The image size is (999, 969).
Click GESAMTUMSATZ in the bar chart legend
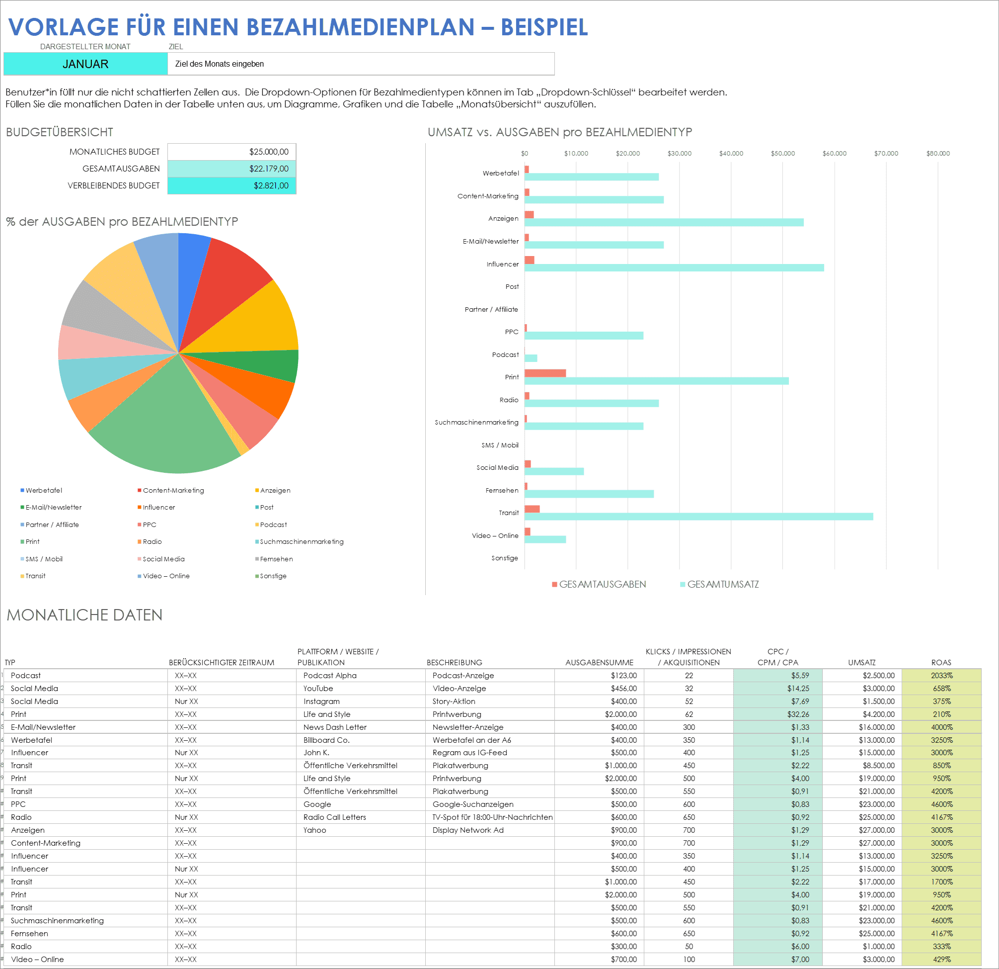tap(719, 584)
